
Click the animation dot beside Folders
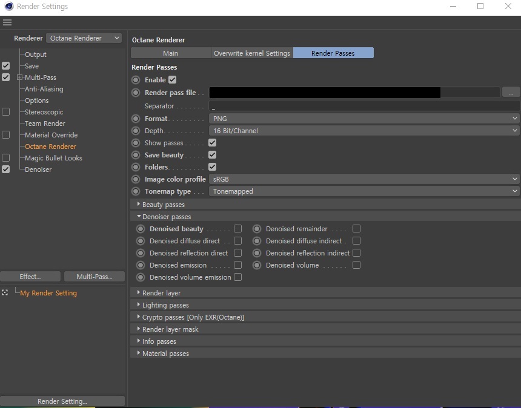pyautogui.click(x=136, y=167)
